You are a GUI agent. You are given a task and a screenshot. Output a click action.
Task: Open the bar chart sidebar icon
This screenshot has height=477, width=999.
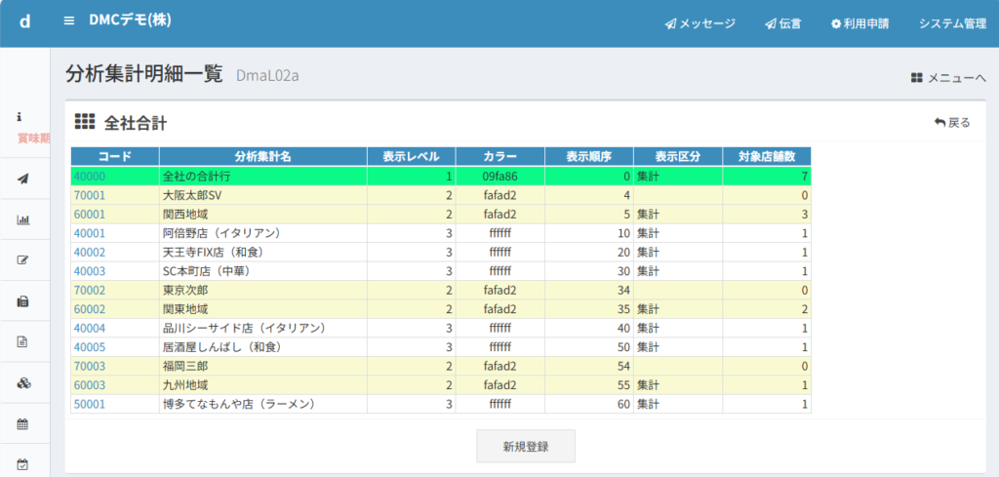[x=24, y=219]
